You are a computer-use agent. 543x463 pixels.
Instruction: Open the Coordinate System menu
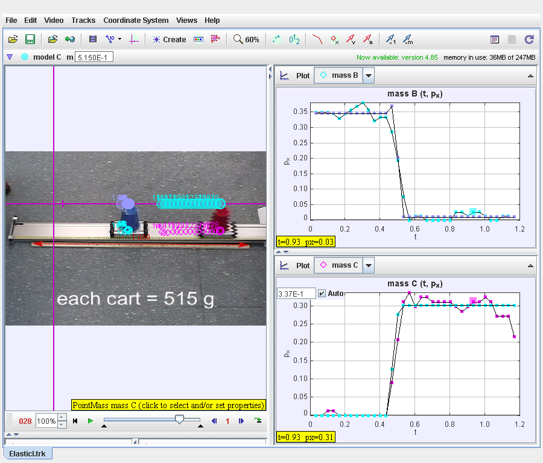coord(136,20)
